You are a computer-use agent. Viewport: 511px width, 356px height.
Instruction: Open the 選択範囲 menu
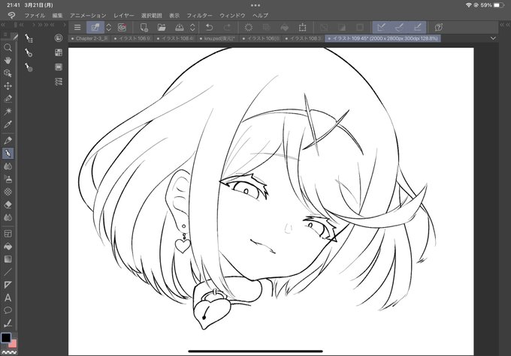pyautogui.click(x=152, y=15)
